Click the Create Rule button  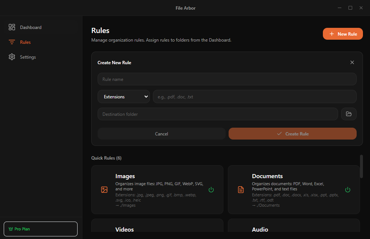[292, 134]
